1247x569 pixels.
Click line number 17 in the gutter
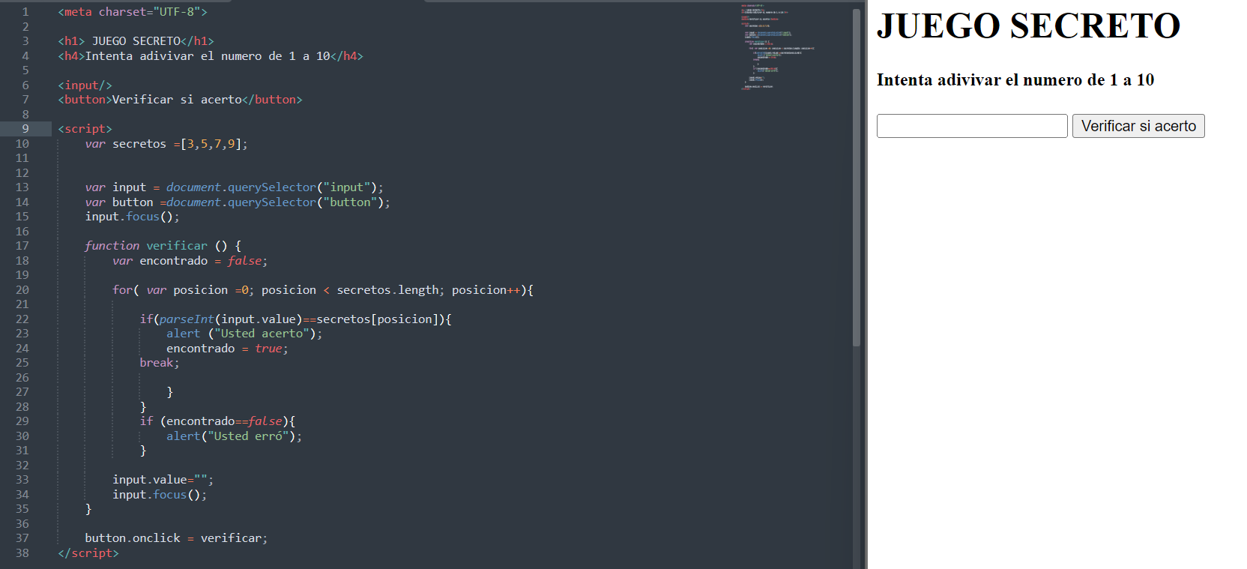click(22, 246)
